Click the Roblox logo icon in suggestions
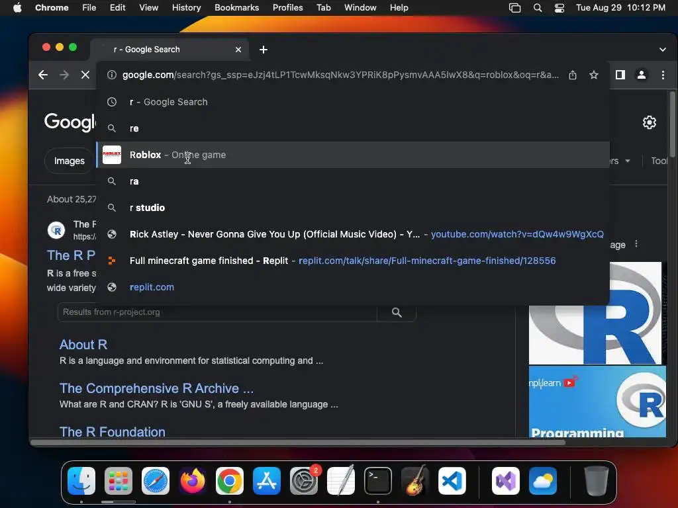The image size is (678, 508). pos(111,155)
